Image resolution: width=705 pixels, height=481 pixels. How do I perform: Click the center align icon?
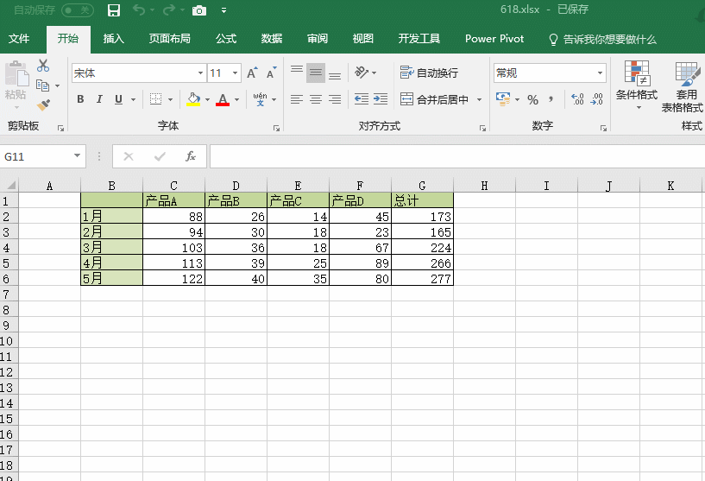pyautogui.click(x=316, y=99)
